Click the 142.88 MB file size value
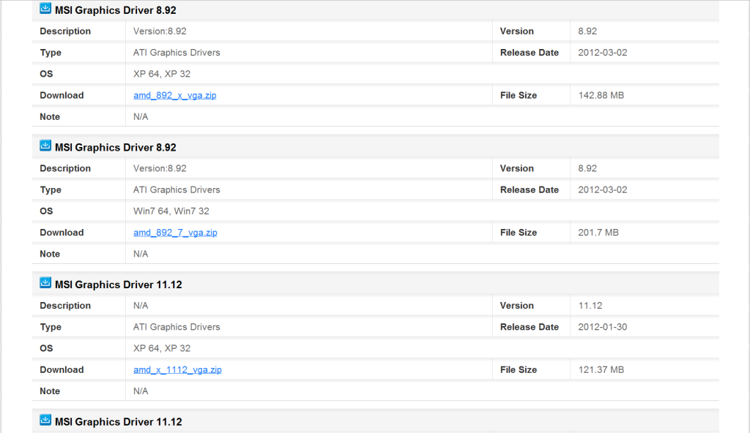 click(x=601, y=95)
